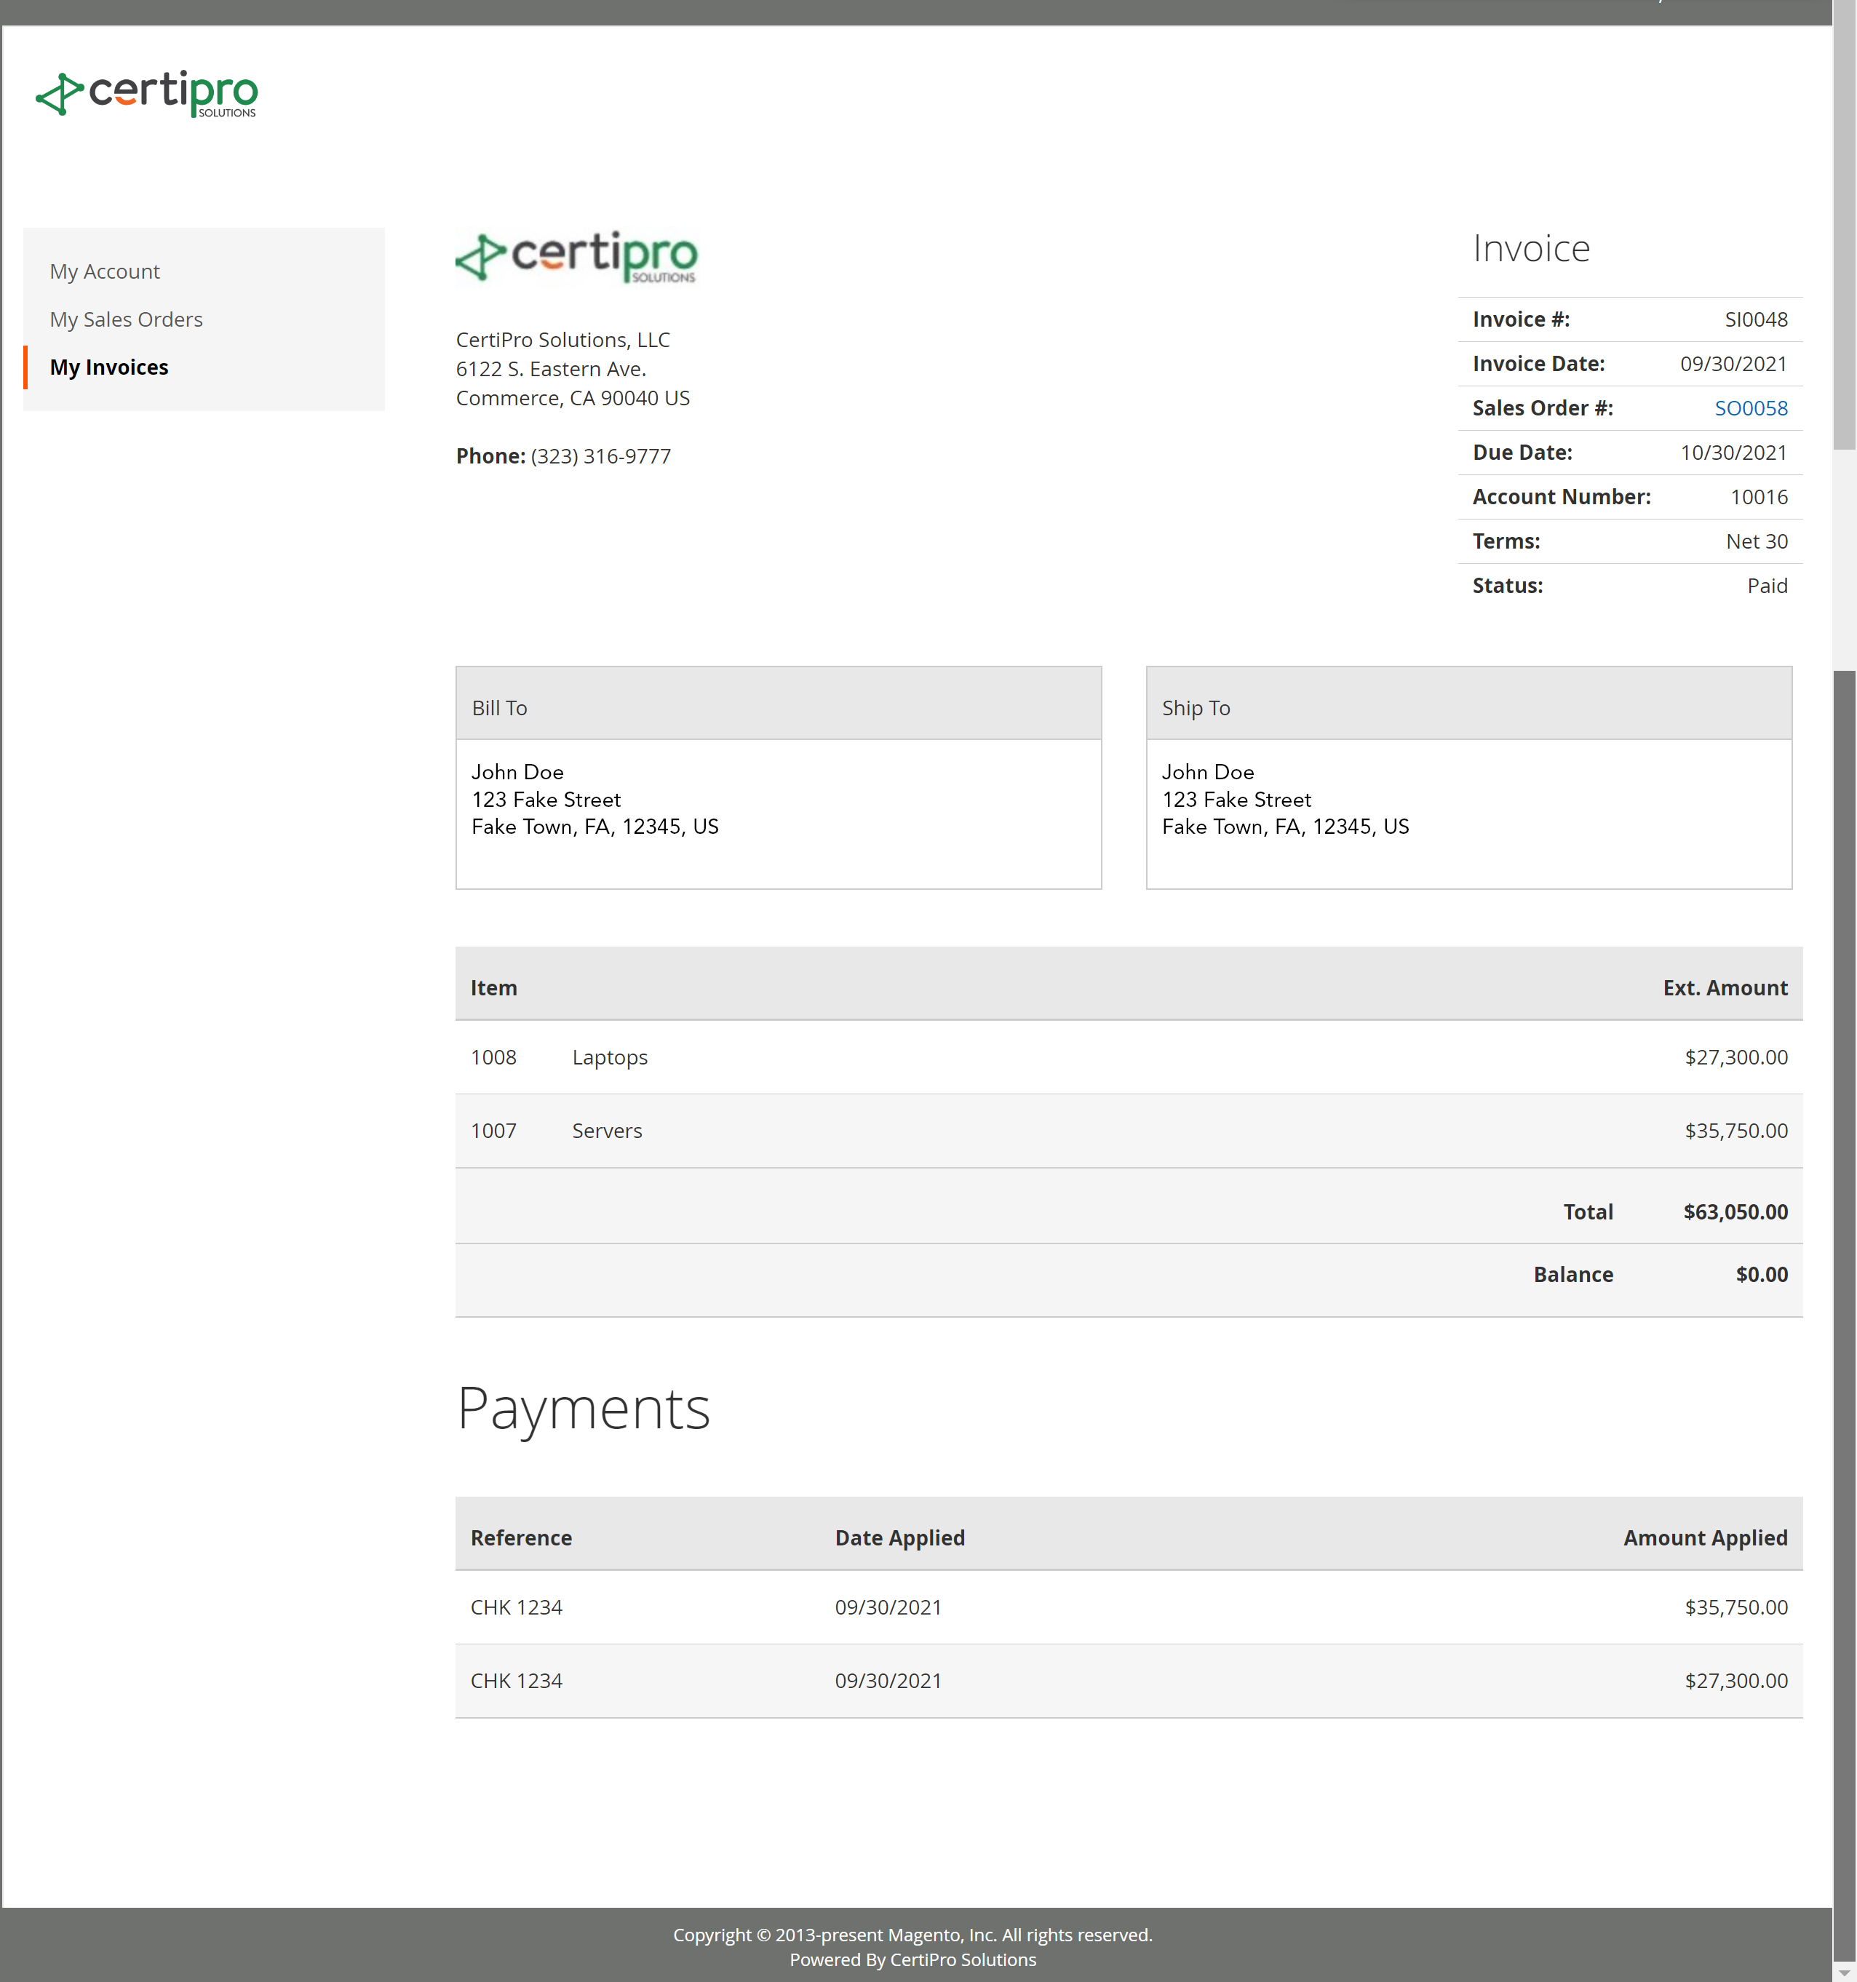
Task: Click the Date Applied column header
Action: (x=899, y=1537)
